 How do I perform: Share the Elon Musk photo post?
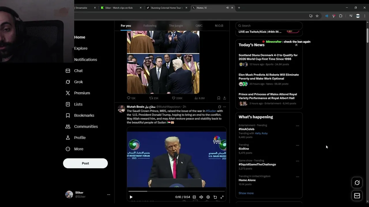(x=224, y=98)
